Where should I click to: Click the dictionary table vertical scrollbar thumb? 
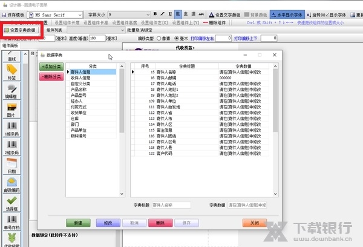(x=275, y=100)
